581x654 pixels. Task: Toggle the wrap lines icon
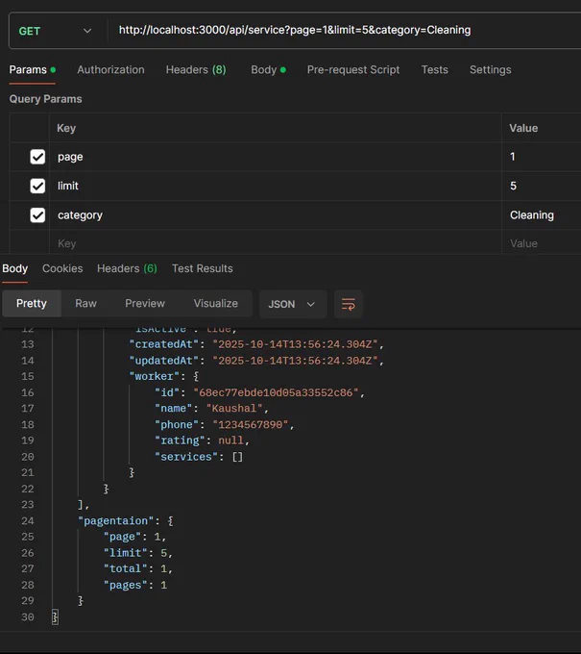coord(349,304)
